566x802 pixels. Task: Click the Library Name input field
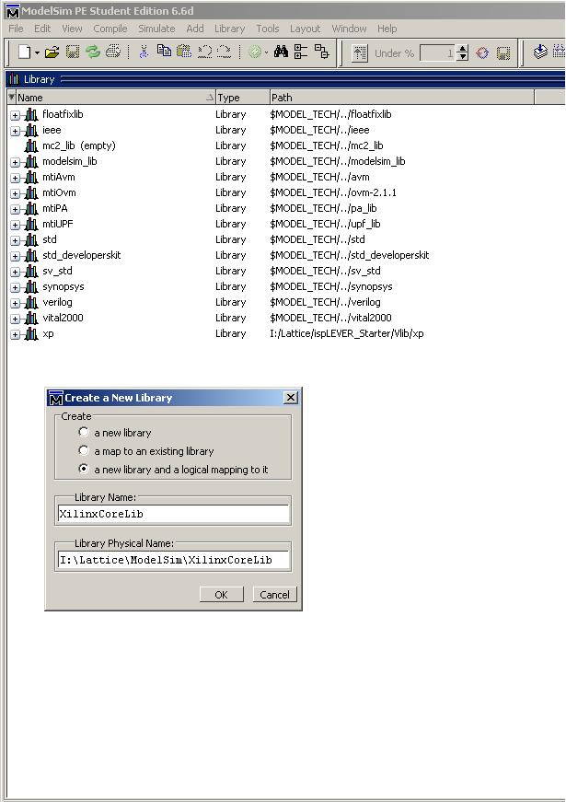(x=174, y=514)
